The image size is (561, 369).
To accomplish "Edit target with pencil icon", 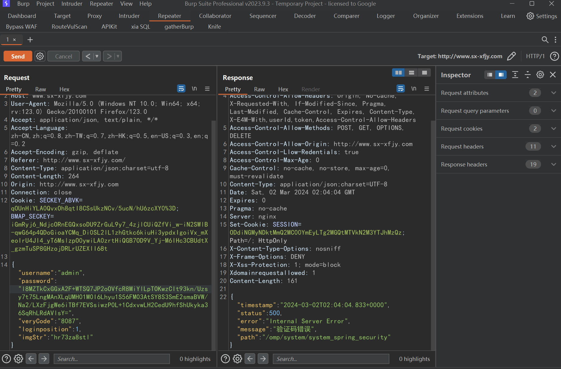I will pyautogui.click(x=511, y=56).
